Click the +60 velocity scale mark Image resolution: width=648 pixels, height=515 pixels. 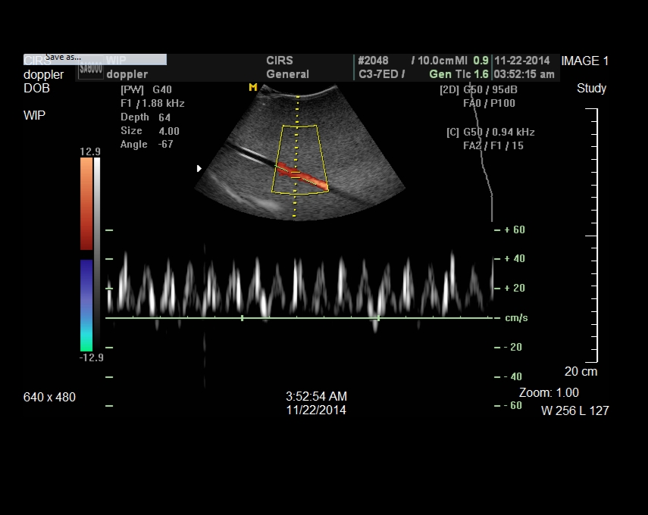click(514, 229)
